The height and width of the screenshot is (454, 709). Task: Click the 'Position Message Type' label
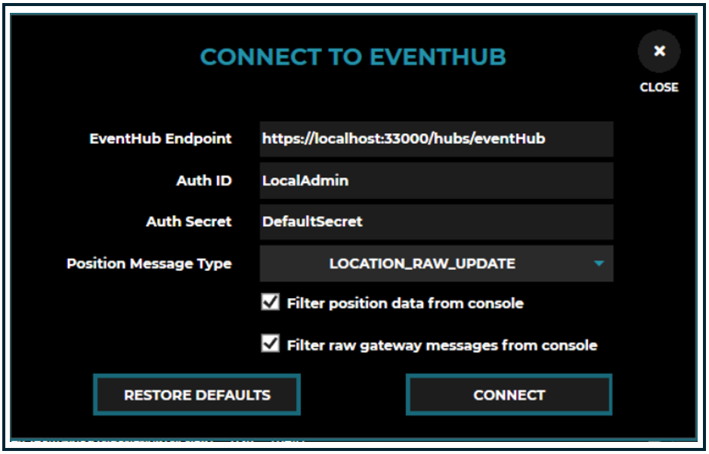pyautogui.click(x=149, y=264)
